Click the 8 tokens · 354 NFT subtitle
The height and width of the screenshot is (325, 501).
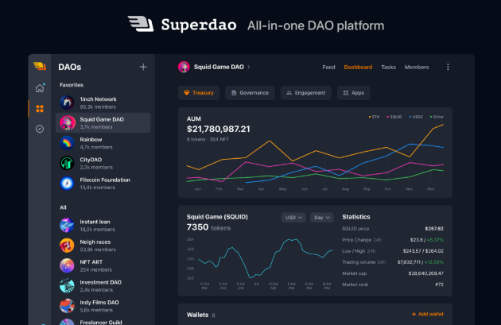[208, 140]
